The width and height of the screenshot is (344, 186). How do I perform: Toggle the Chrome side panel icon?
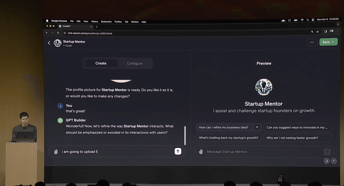point(326,31)
